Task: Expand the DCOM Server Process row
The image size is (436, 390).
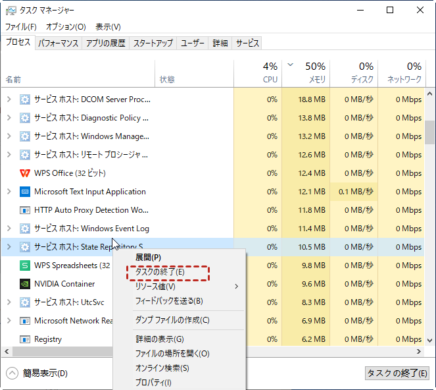Action: 9,99
